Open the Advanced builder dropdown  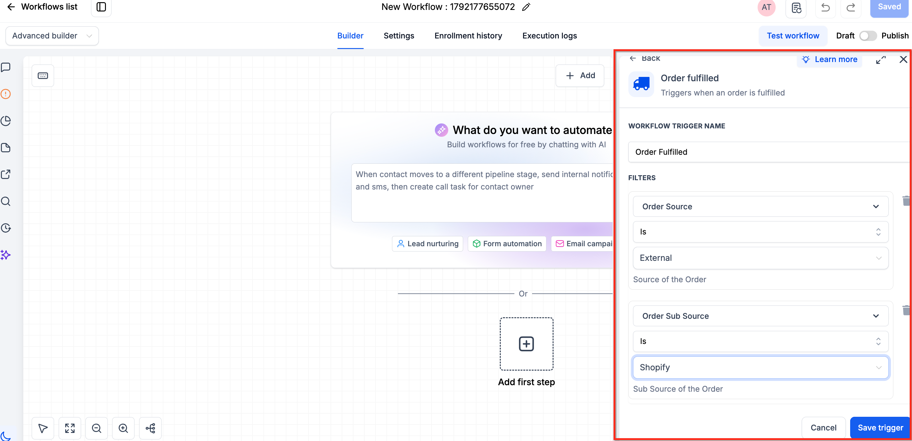click(52, 36)
